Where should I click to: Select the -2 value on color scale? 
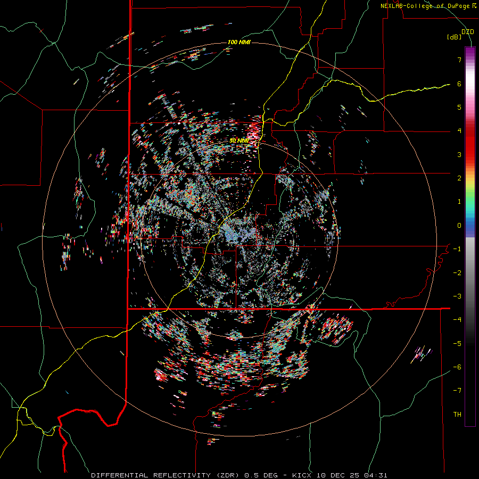tap(457, 273)
